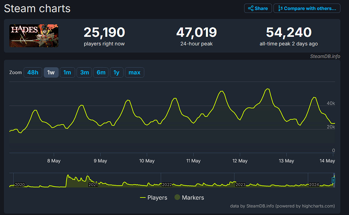Image resolution: width=349 pixels, height=215 pixels.
Task: Click the Hades game banner image
Action: point(34,36)
